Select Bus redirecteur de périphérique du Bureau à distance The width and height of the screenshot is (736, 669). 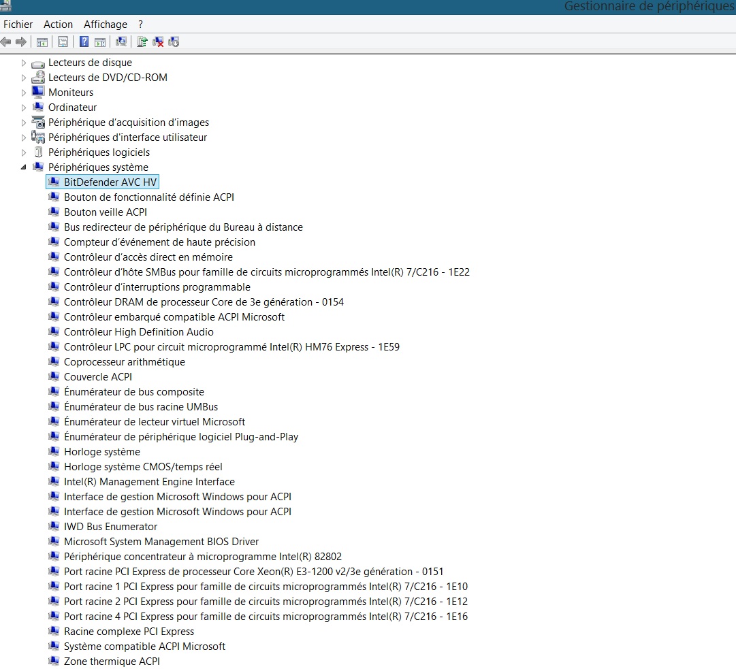[x=183, y=227]
